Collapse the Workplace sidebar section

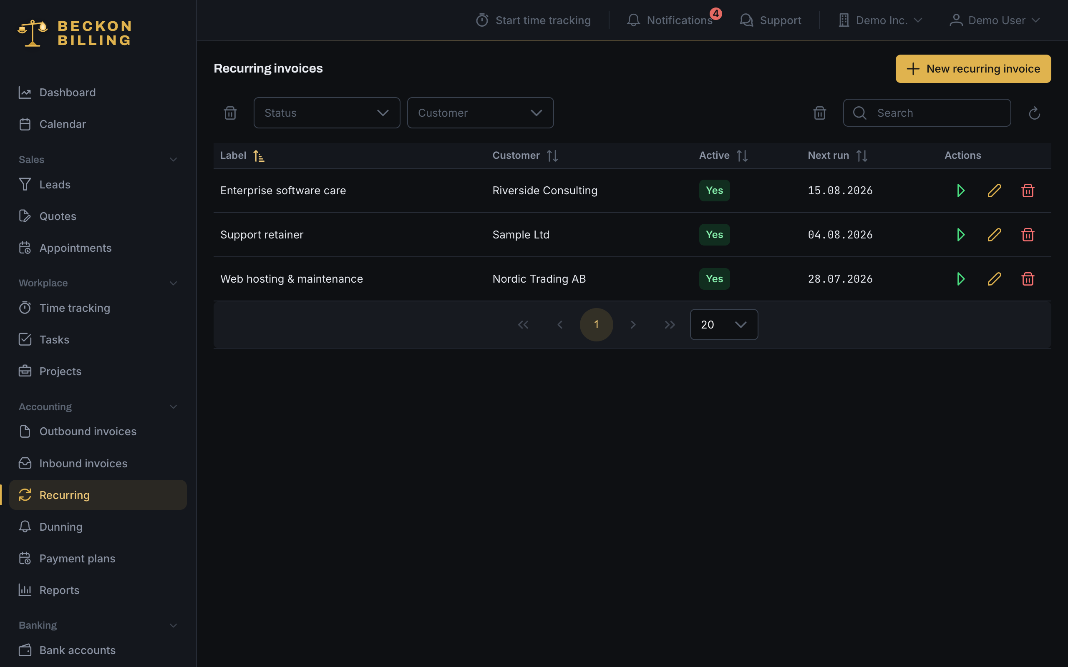[98, 283]
